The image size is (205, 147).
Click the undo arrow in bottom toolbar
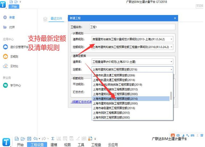point(35,139)
